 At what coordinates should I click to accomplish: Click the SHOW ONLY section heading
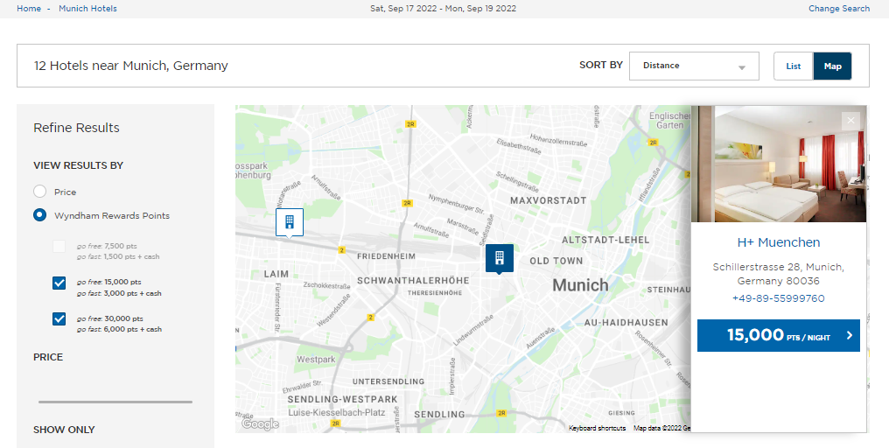pyautogui.click(x=64, y=430)
